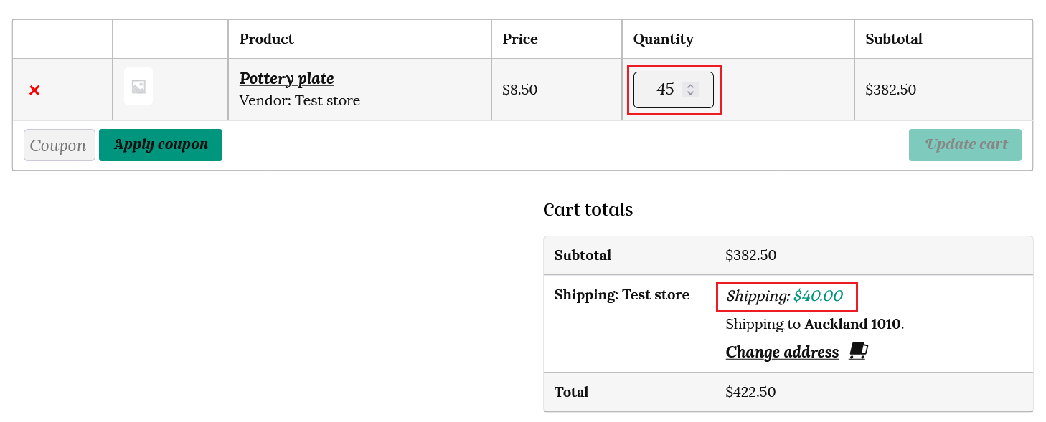This screenshot has width=1046, height=422.
Task: Click the delivery truck icon beside Change address
Action: 858,351
